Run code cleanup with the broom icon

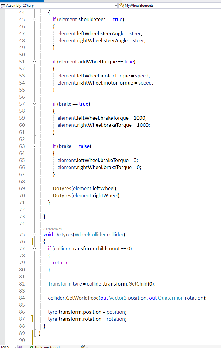(82, 347)
